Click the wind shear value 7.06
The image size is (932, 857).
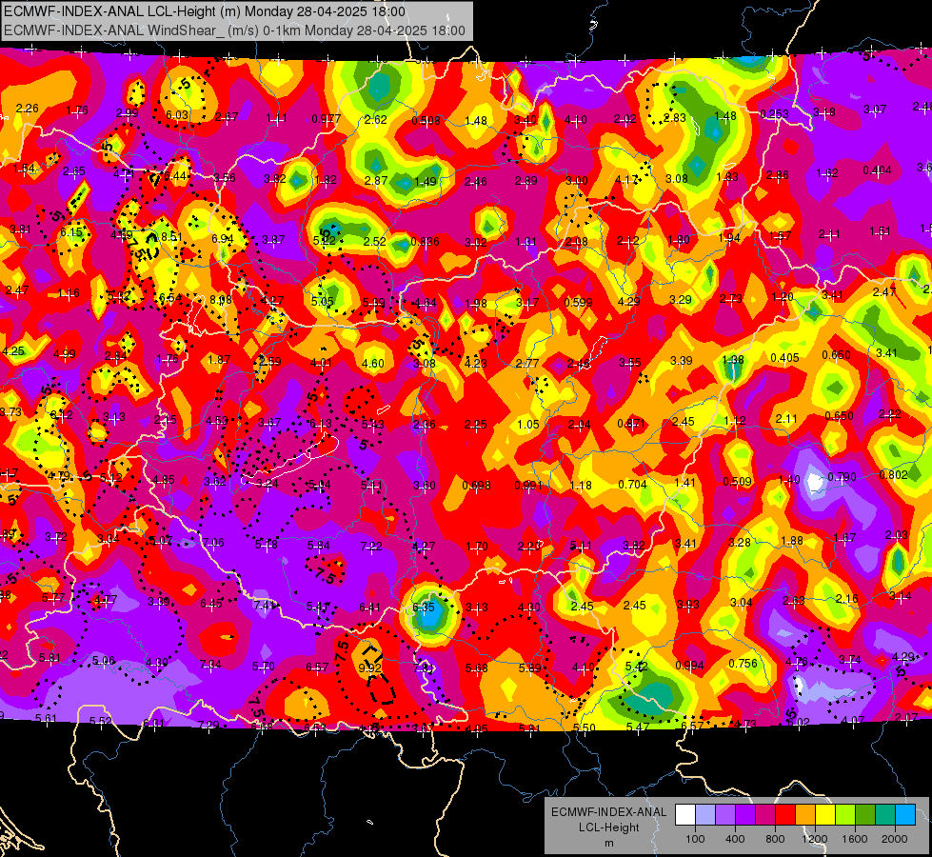(x=213, y=542)
